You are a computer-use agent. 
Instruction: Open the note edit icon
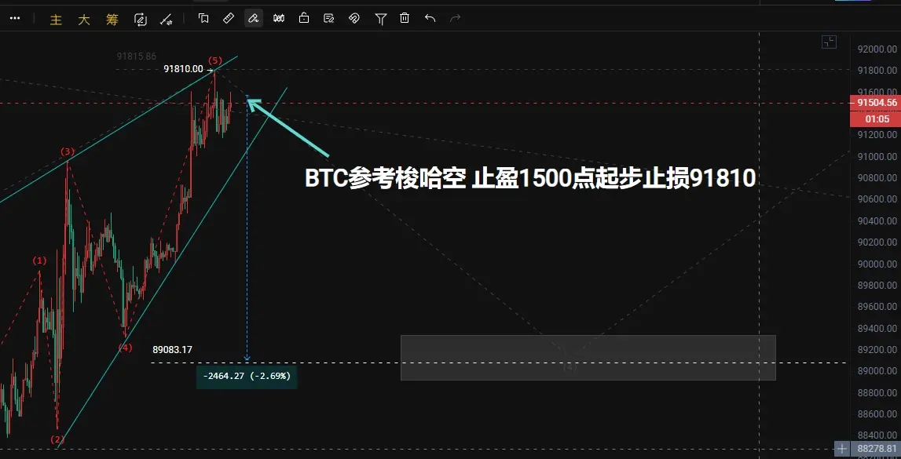tap(329, 18)
